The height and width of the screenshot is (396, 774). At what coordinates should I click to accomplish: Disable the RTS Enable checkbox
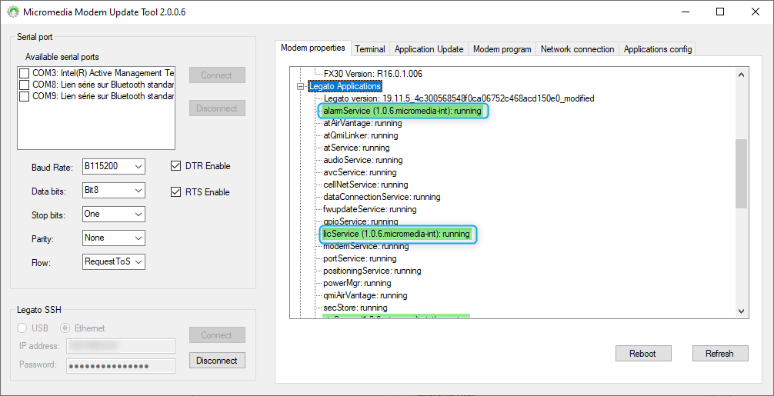tap(175, 192)
